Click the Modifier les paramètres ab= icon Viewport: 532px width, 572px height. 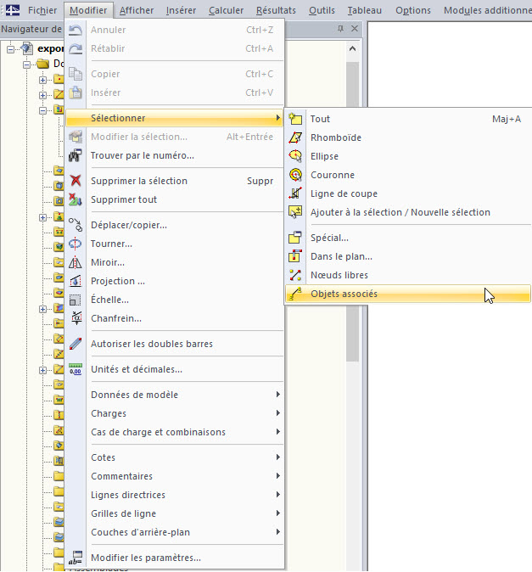(76, 558)
